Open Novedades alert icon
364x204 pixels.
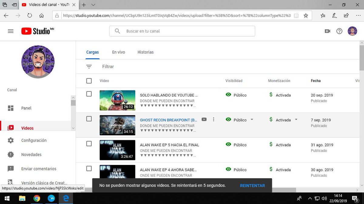pyautogui.click(x=11, y=155)
